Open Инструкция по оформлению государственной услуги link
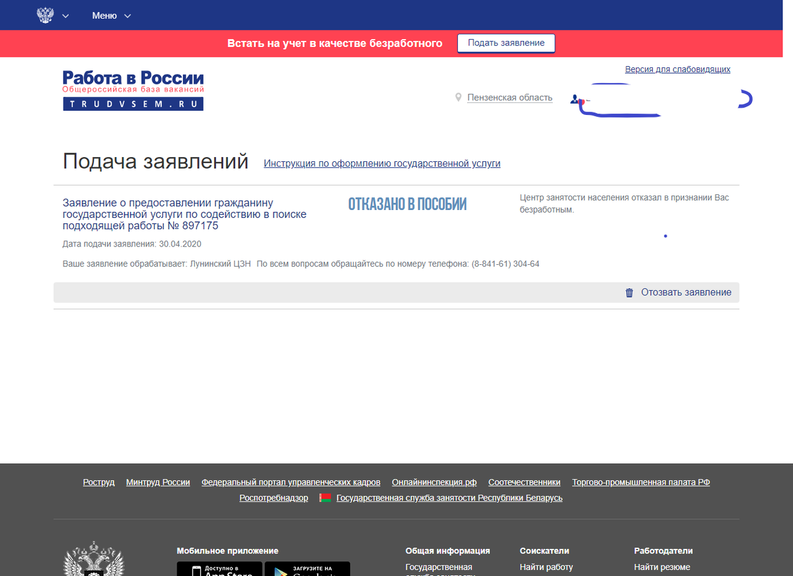The image size is (793, 576). tap(382, 163)
